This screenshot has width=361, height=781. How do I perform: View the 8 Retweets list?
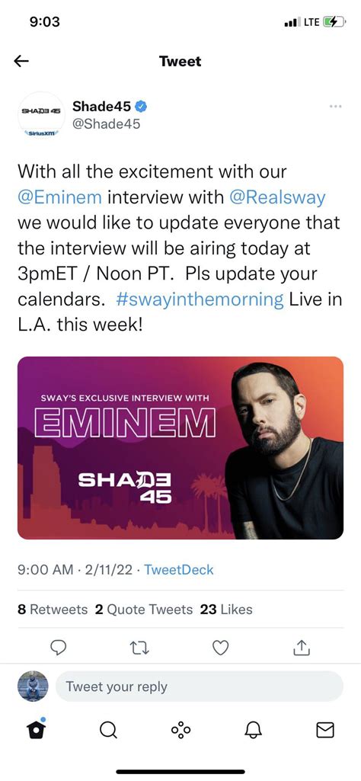pos(53,609)
